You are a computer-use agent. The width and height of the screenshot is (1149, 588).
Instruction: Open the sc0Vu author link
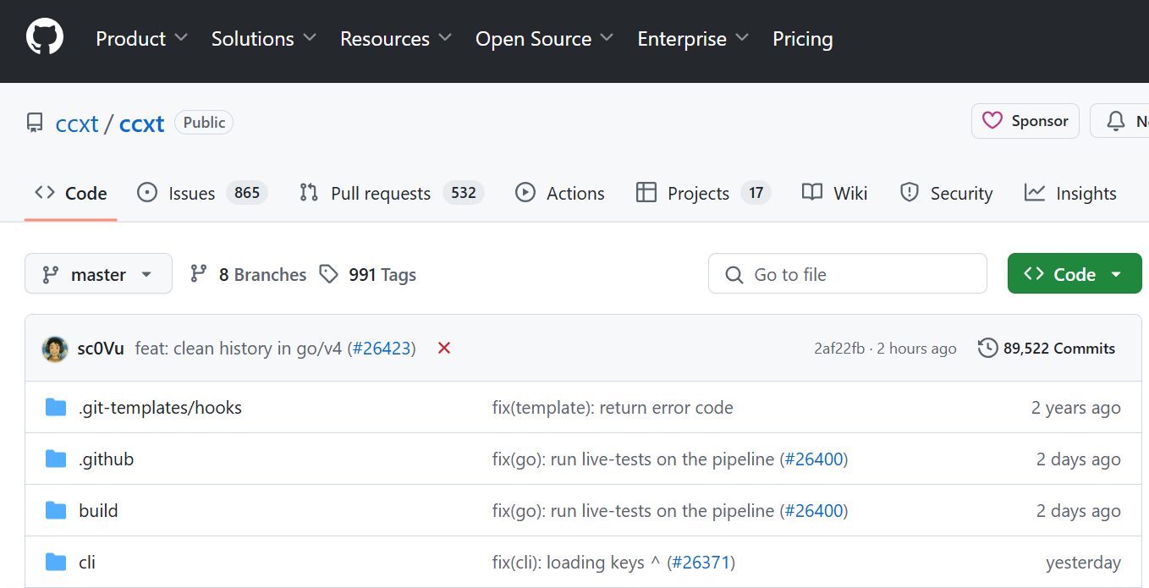point(101,349)
